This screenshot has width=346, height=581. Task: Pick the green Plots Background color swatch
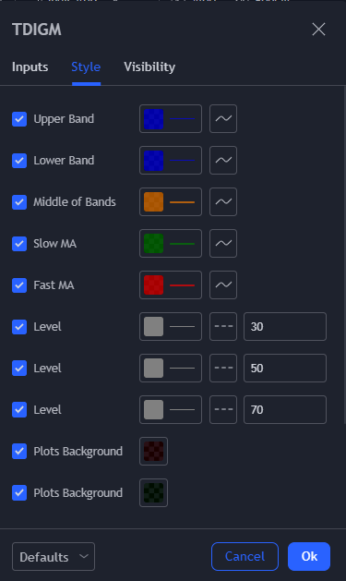click(153, 493)
